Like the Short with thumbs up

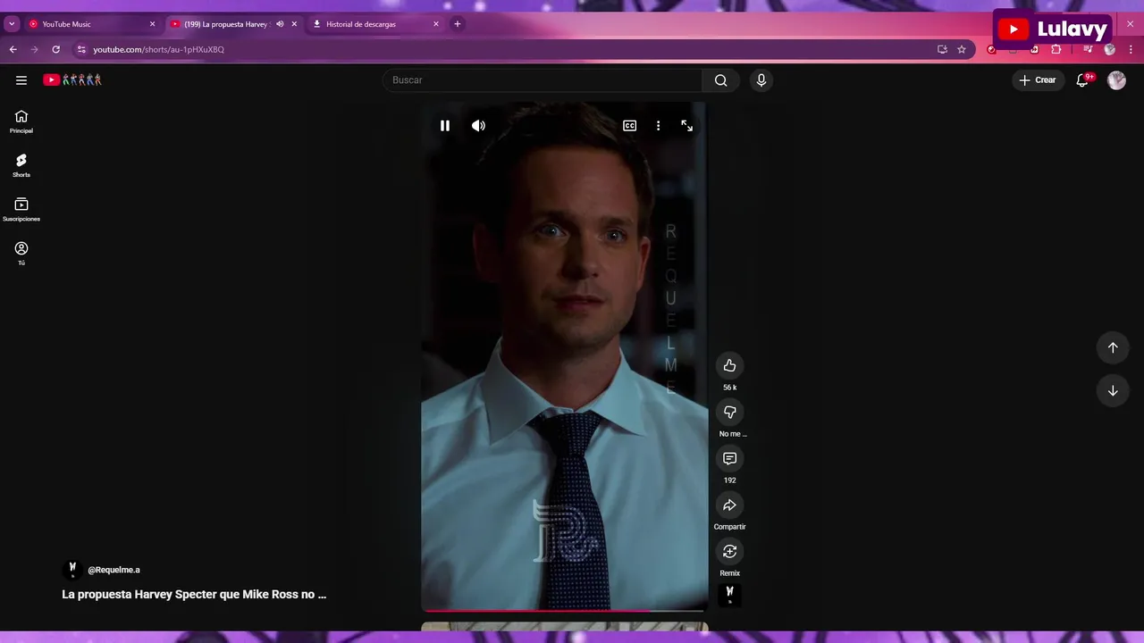tap(729, 365)
